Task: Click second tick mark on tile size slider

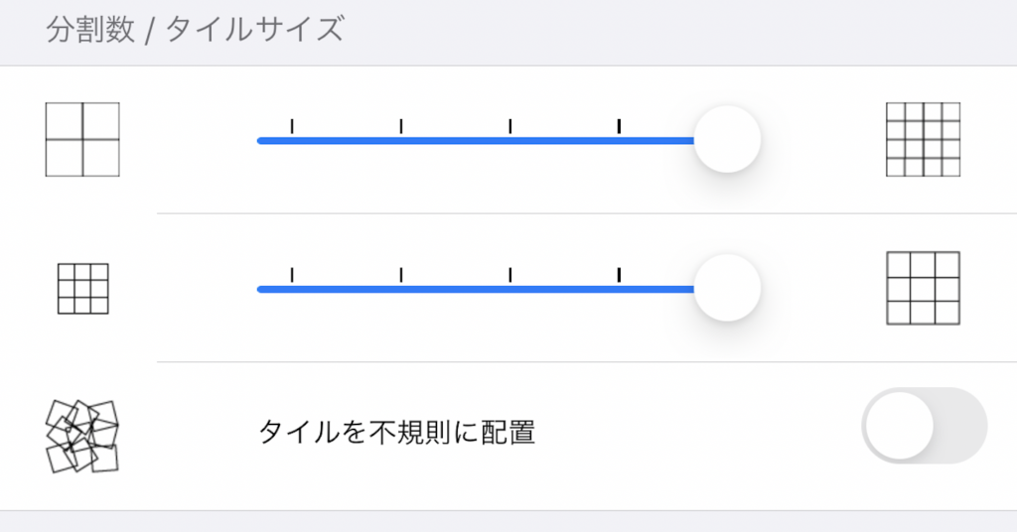Action: [x=401, y=275]
